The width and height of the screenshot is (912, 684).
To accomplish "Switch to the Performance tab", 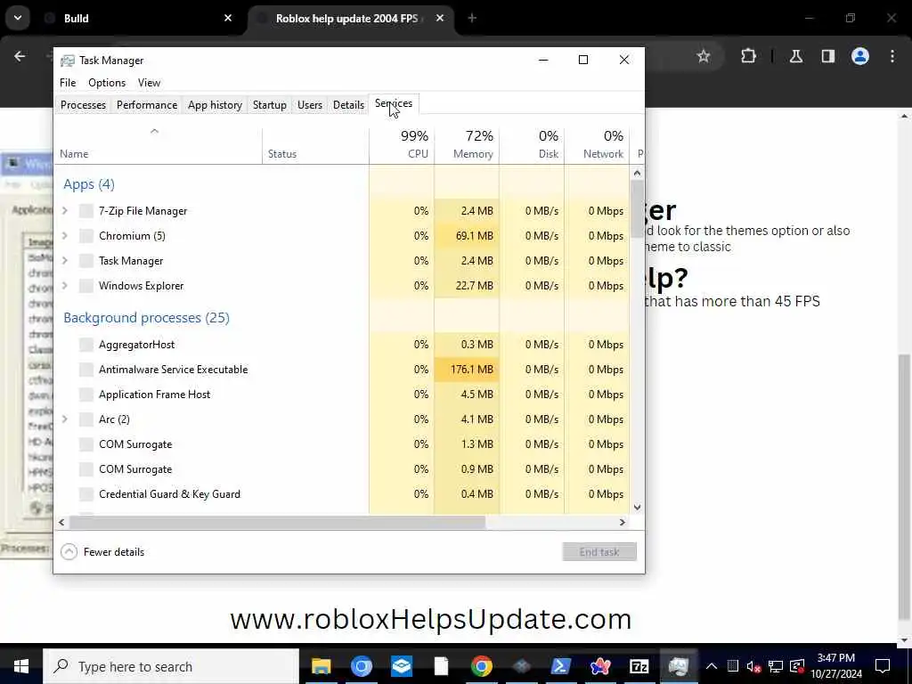I will [x=147, y=105].
